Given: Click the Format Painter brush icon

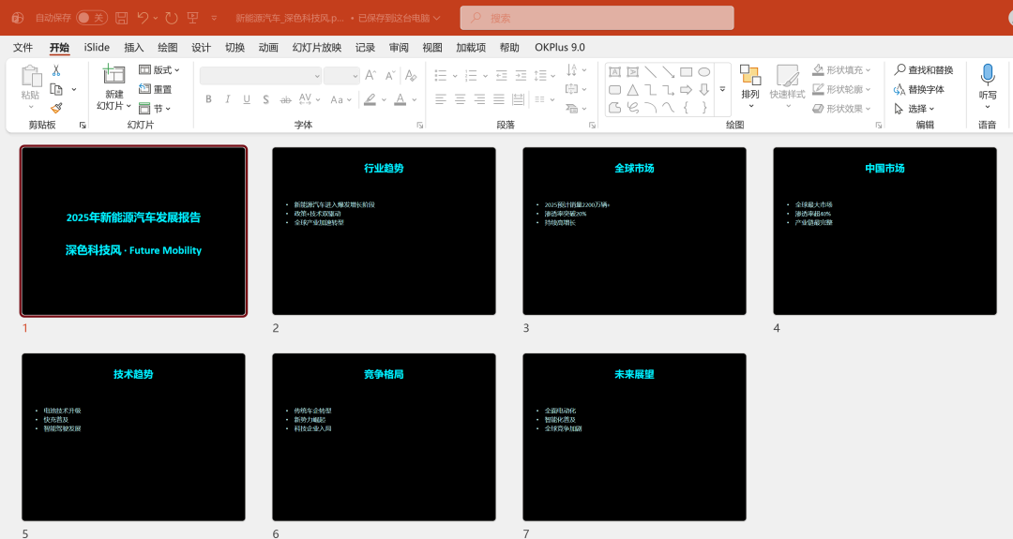Looking at the screenshot, I should pyautogui.click(x=56, y=108).
